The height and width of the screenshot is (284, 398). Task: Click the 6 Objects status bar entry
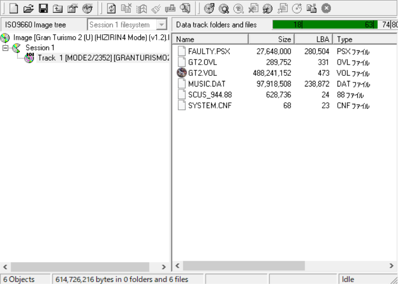[x=19, y=279]
